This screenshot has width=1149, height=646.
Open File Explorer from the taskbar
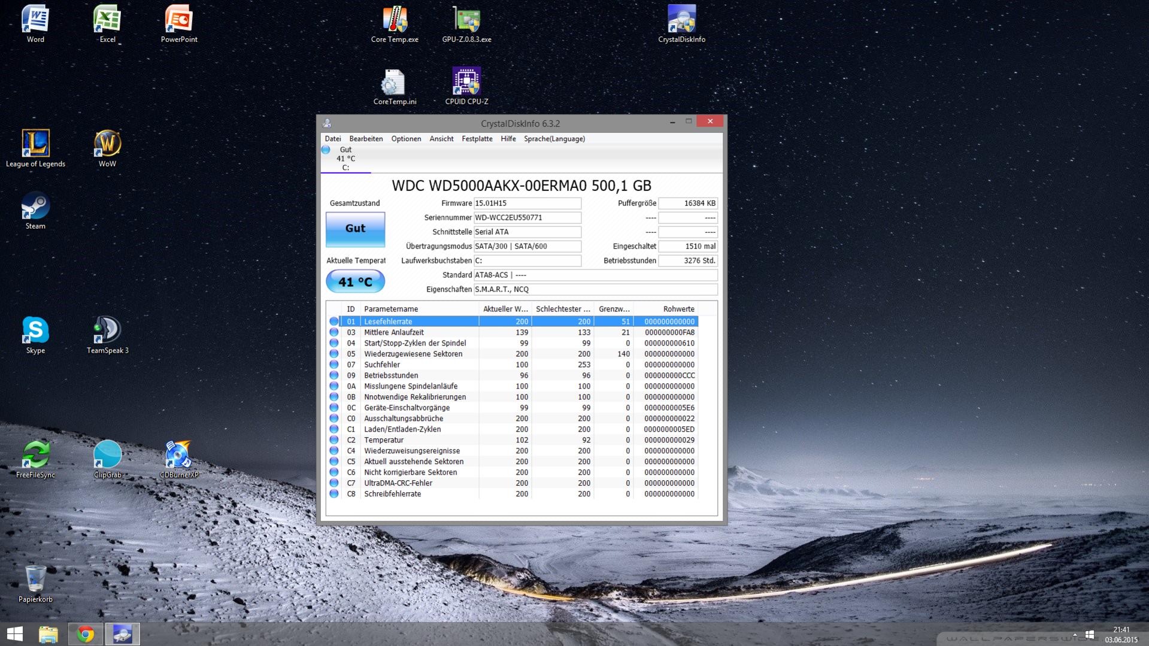[x=48, y=634]
